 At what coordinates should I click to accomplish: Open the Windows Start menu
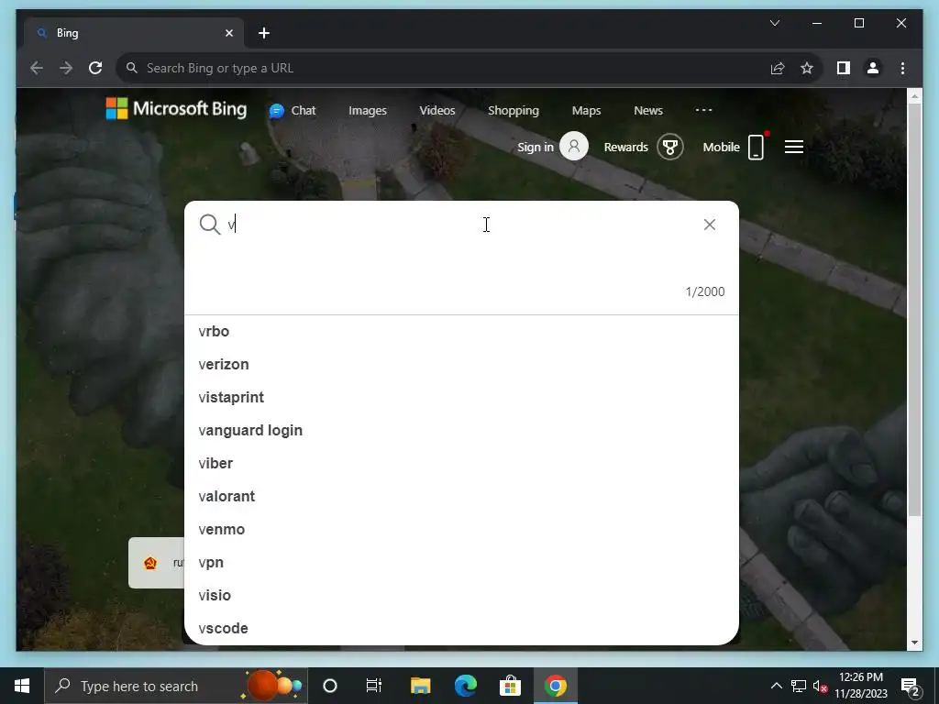point(22,686)
